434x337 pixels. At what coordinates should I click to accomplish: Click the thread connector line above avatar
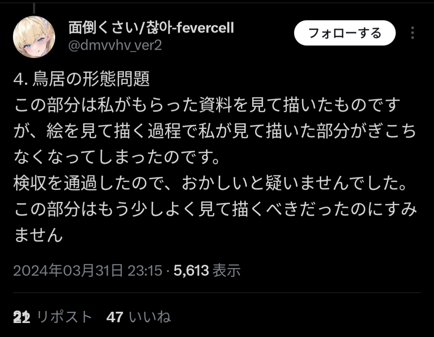[34, 8]
